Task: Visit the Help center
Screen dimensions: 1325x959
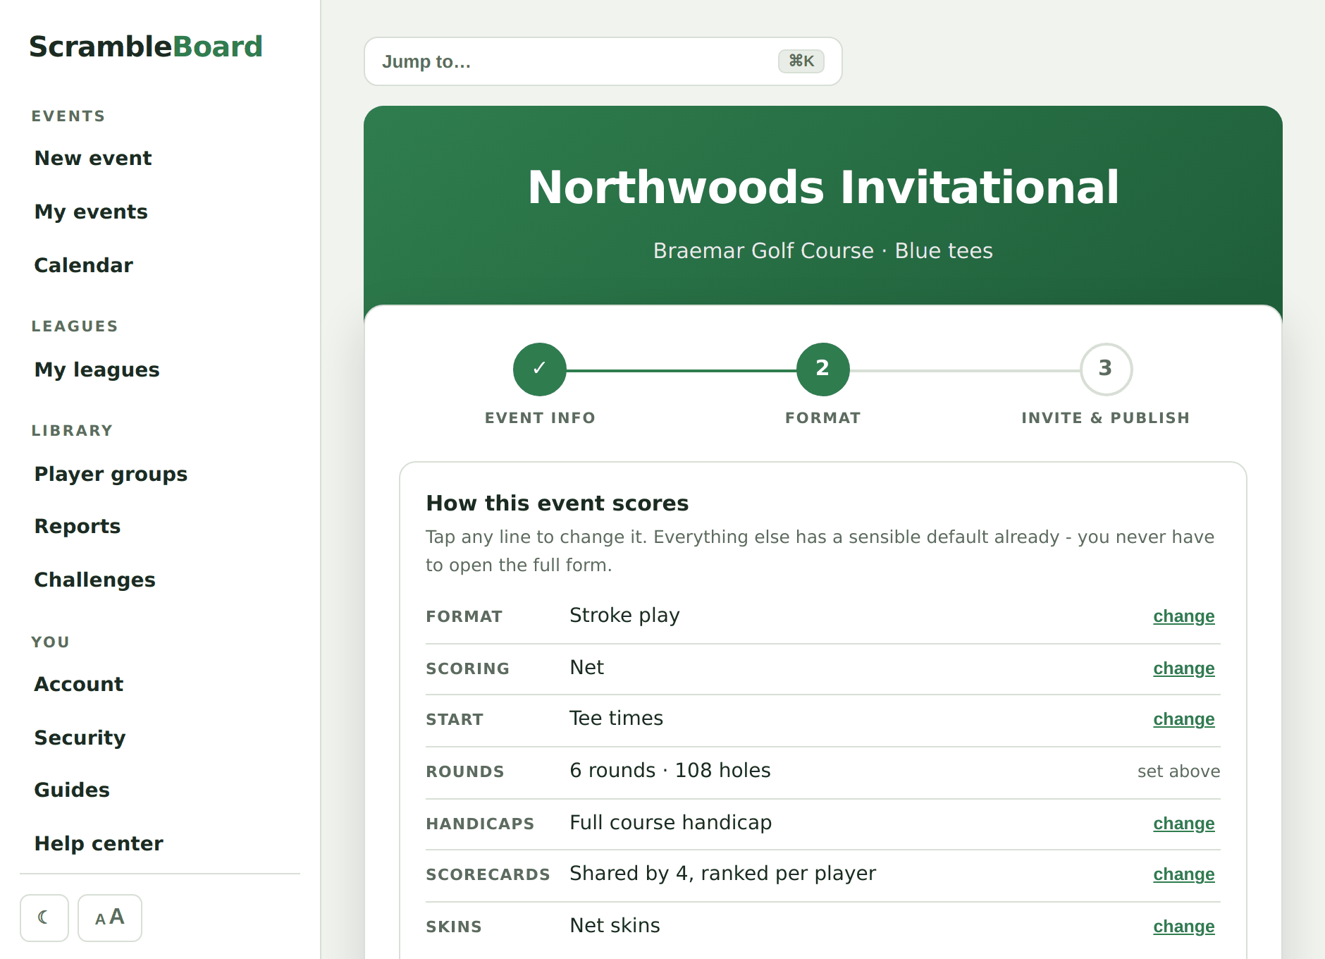Action: [x=99, y=843]
